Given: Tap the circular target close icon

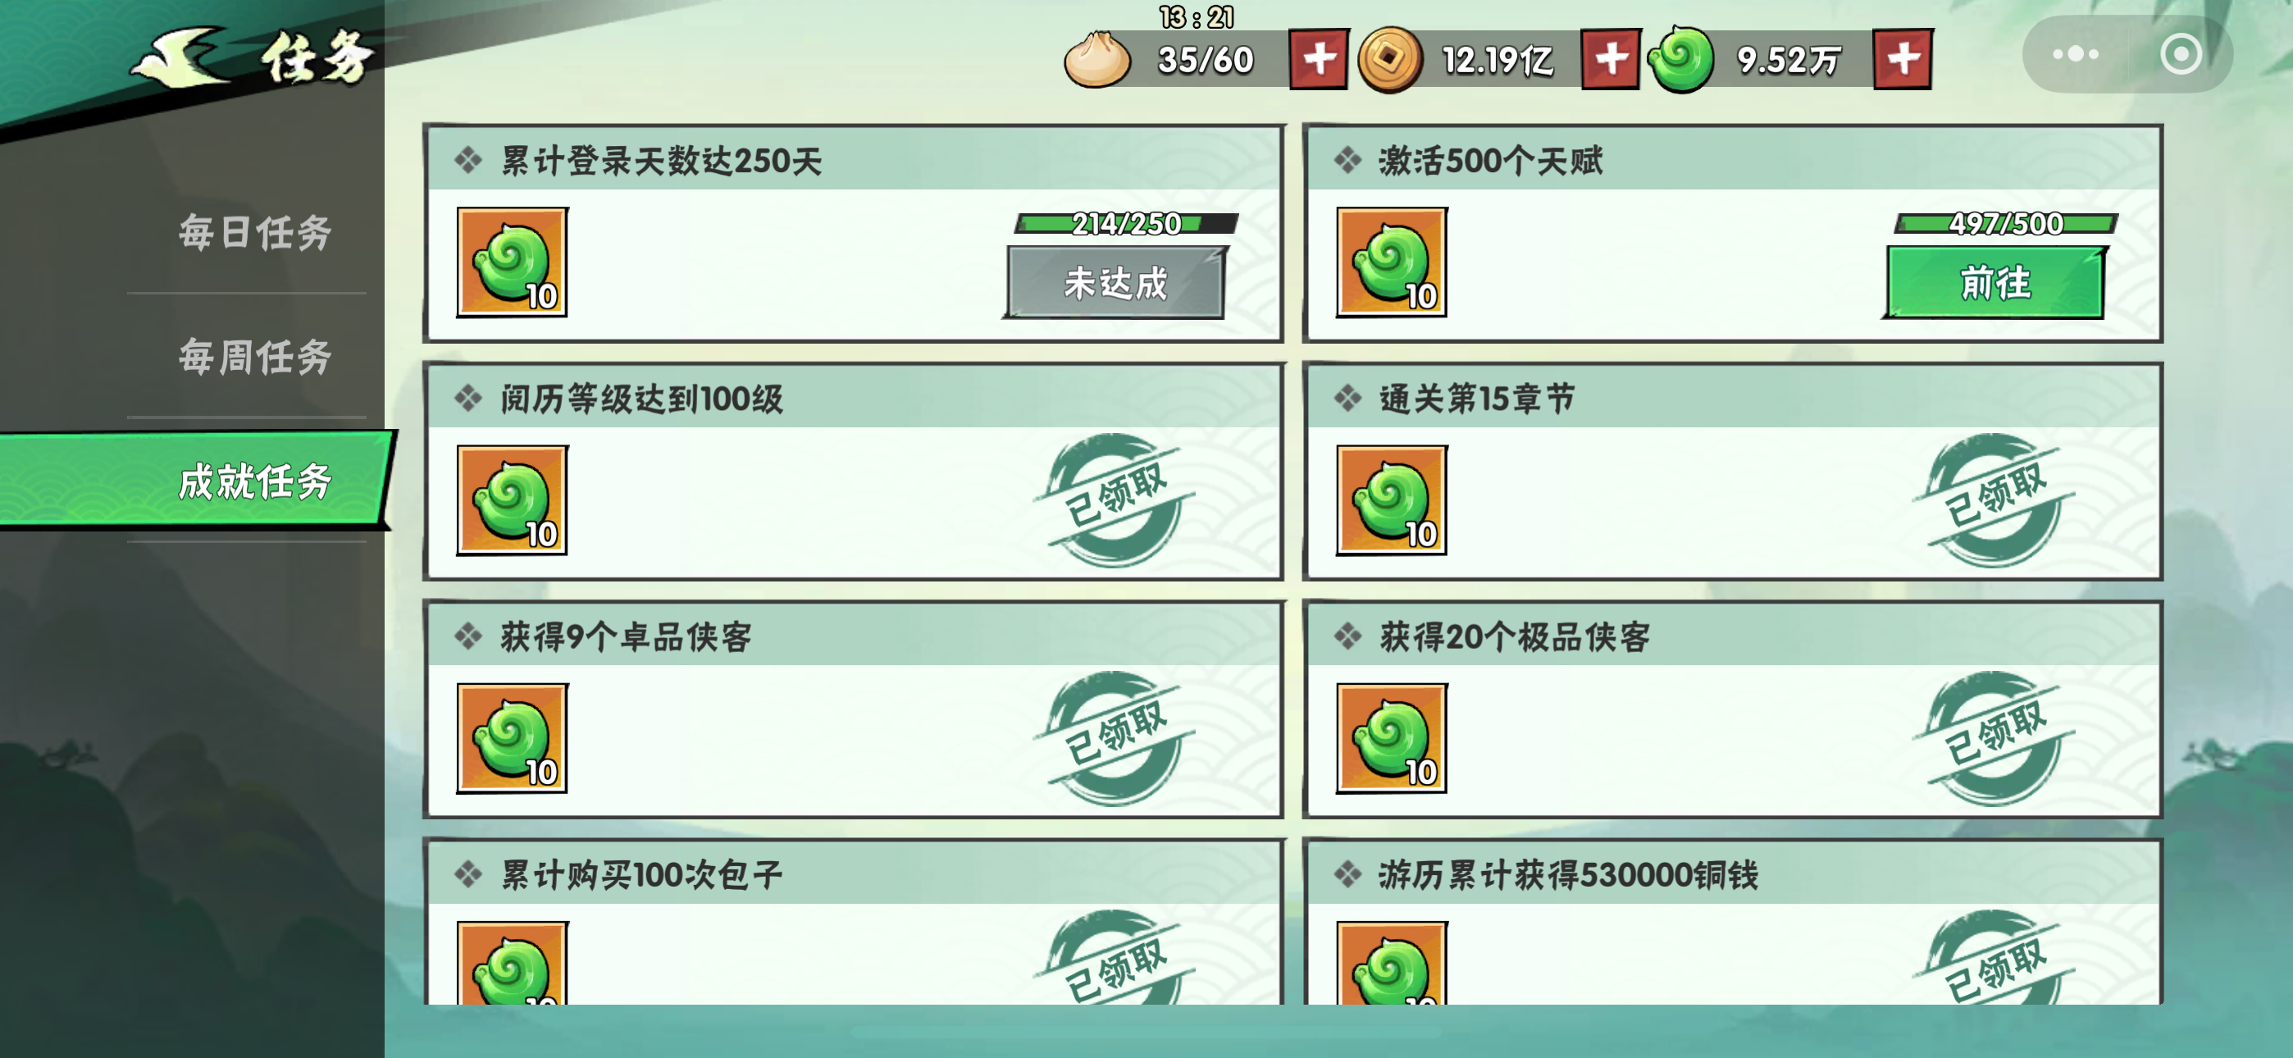Looking at the screenshot, I should pyautogui.click(x=2181, y=54).
